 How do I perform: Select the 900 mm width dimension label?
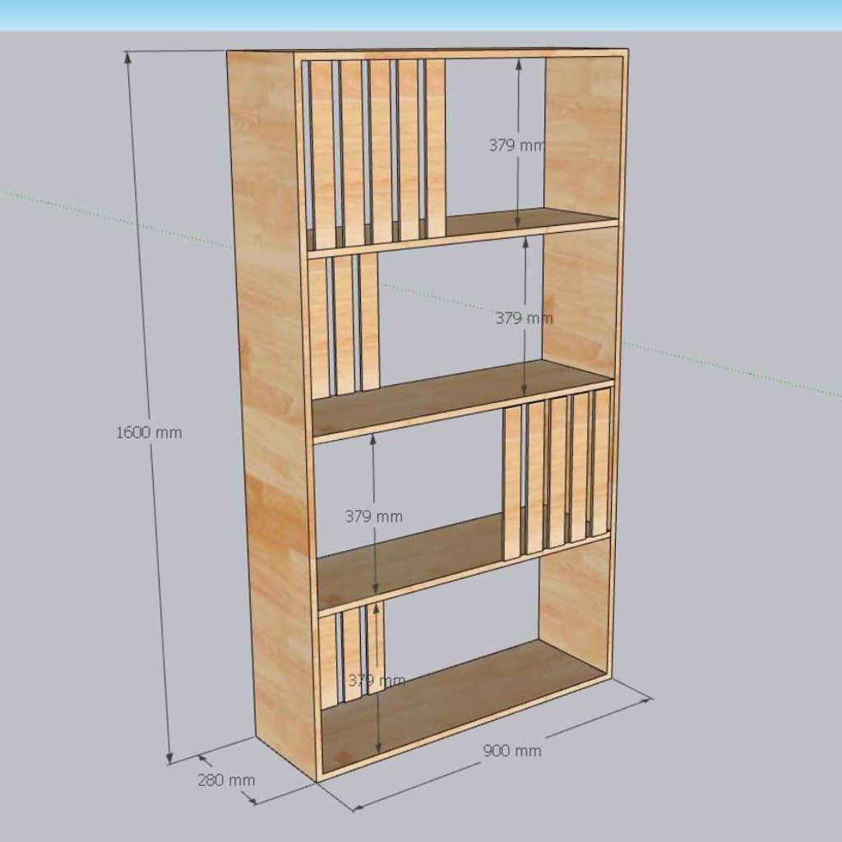click(x=511, y=750)
